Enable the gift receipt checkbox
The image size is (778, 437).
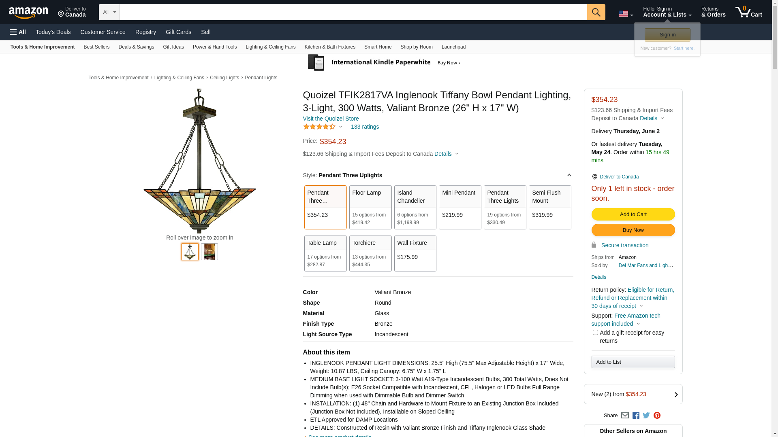pyautogui.click(x=595, y=333)
